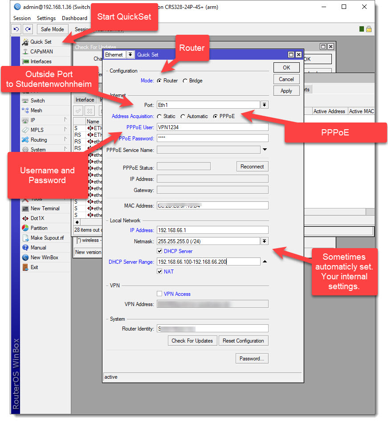Click the Apply button

pos(286,91)
